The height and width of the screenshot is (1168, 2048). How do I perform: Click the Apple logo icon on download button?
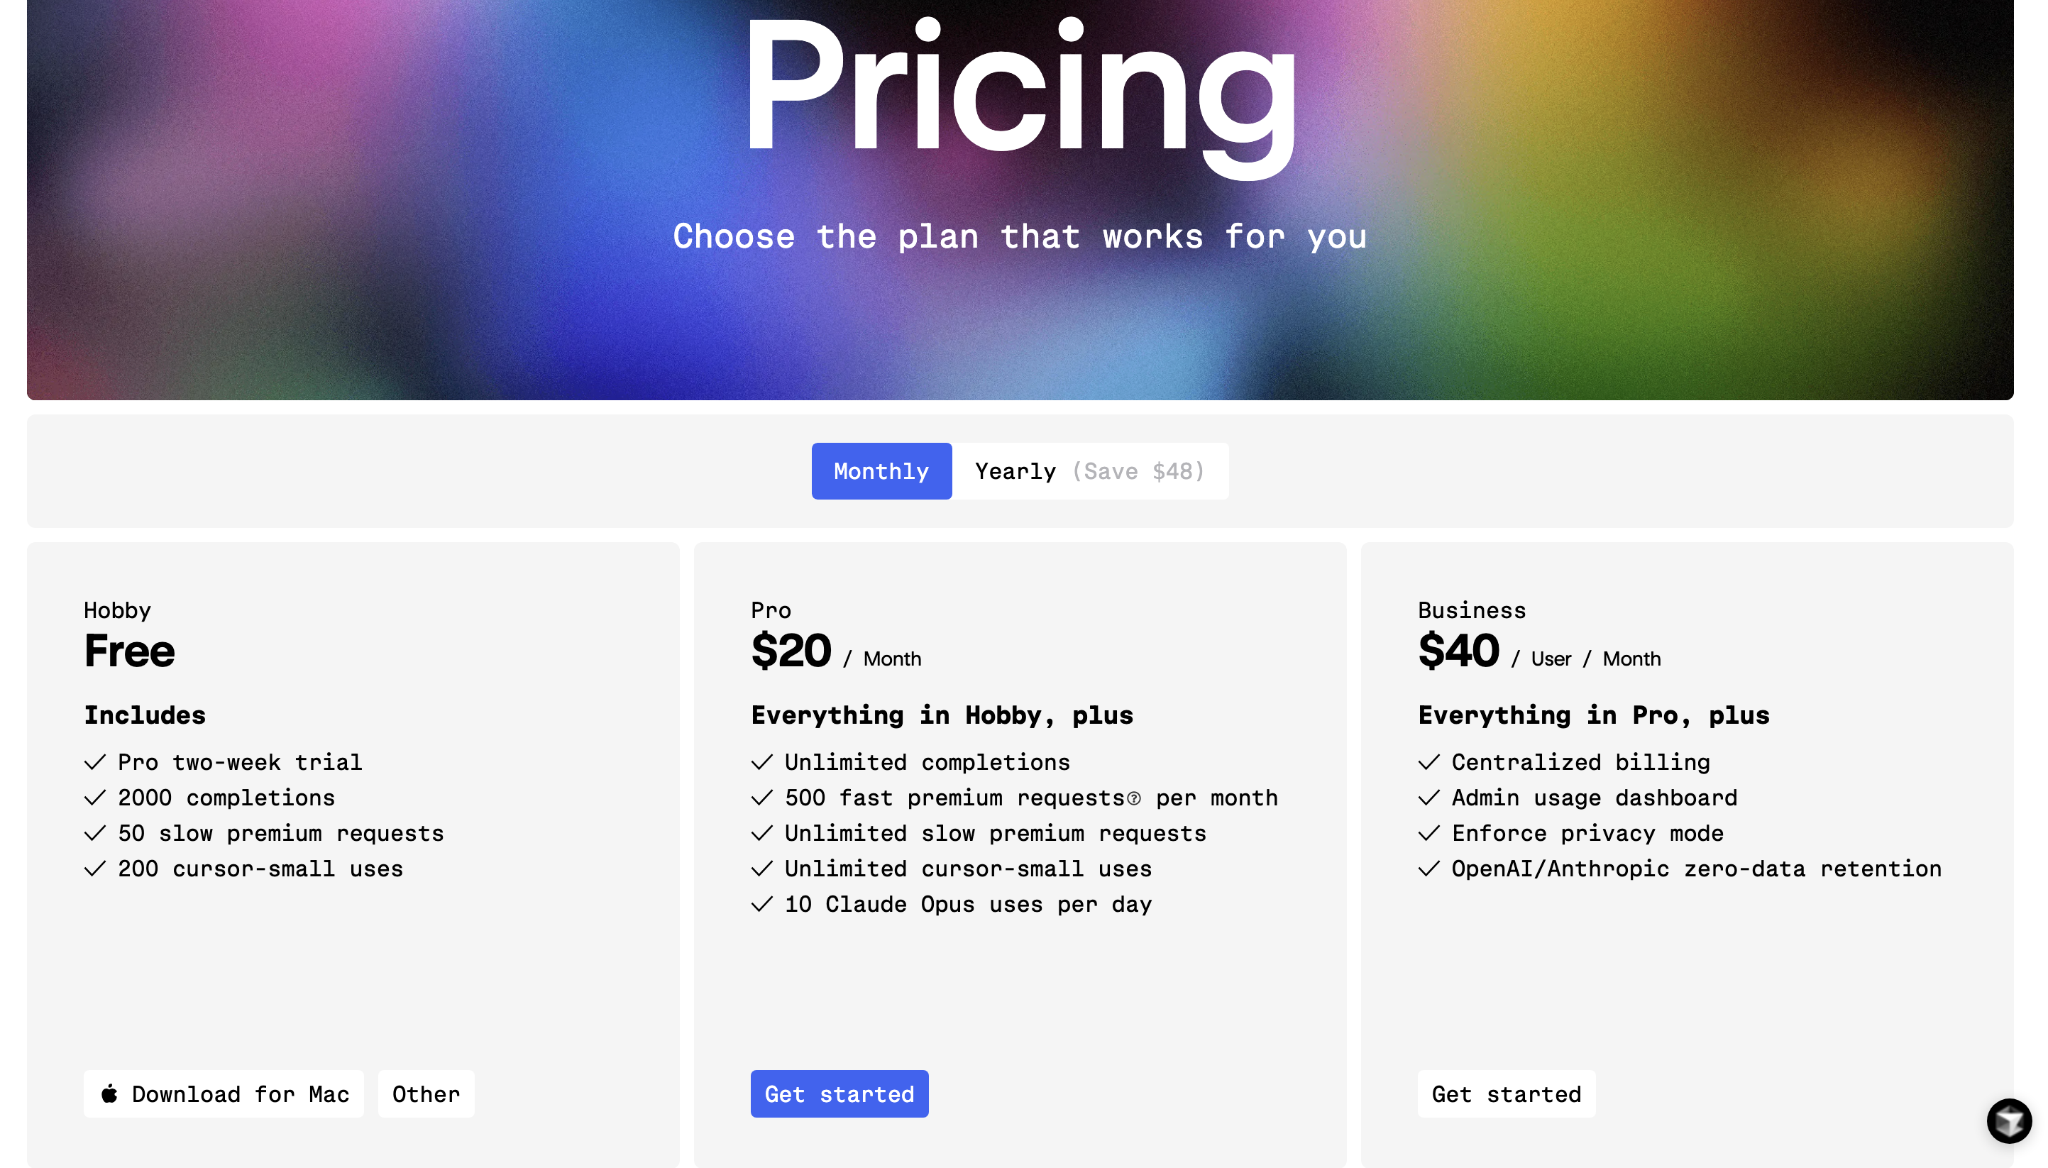(x=110, y=1093)
